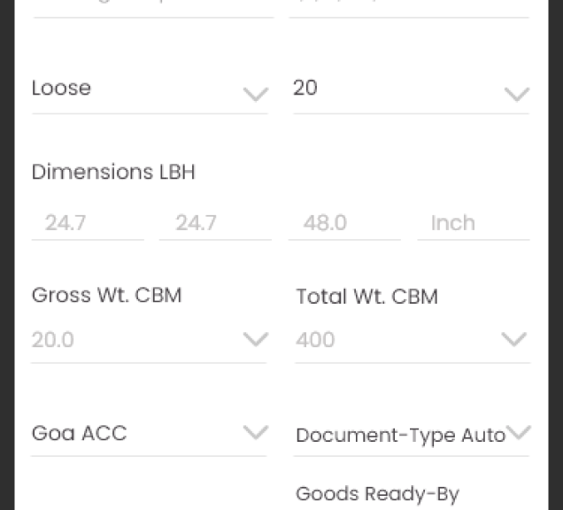The width and height of the screenshot is (563, 510).
Task: Select the 48.0 height field
Action: point(344,223)
